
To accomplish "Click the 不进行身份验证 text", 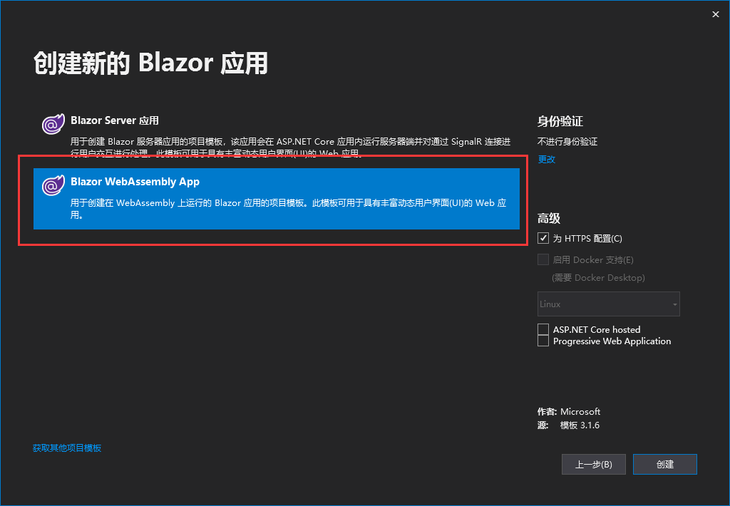I will click(x=567, y=142).
